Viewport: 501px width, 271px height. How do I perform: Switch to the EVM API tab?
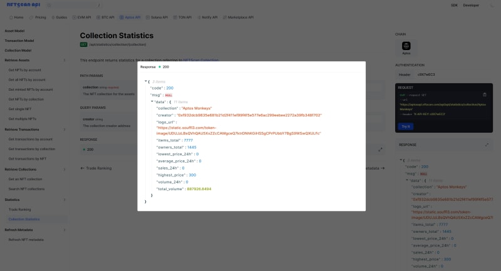(81, 18)
